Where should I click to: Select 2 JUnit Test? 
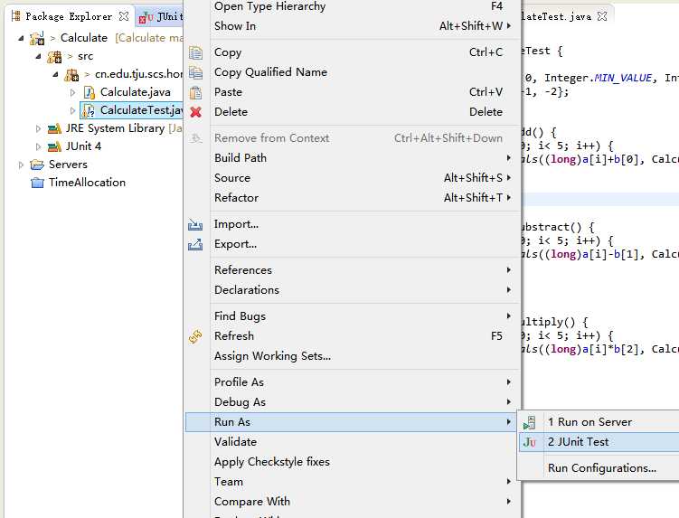pos(599,442)
